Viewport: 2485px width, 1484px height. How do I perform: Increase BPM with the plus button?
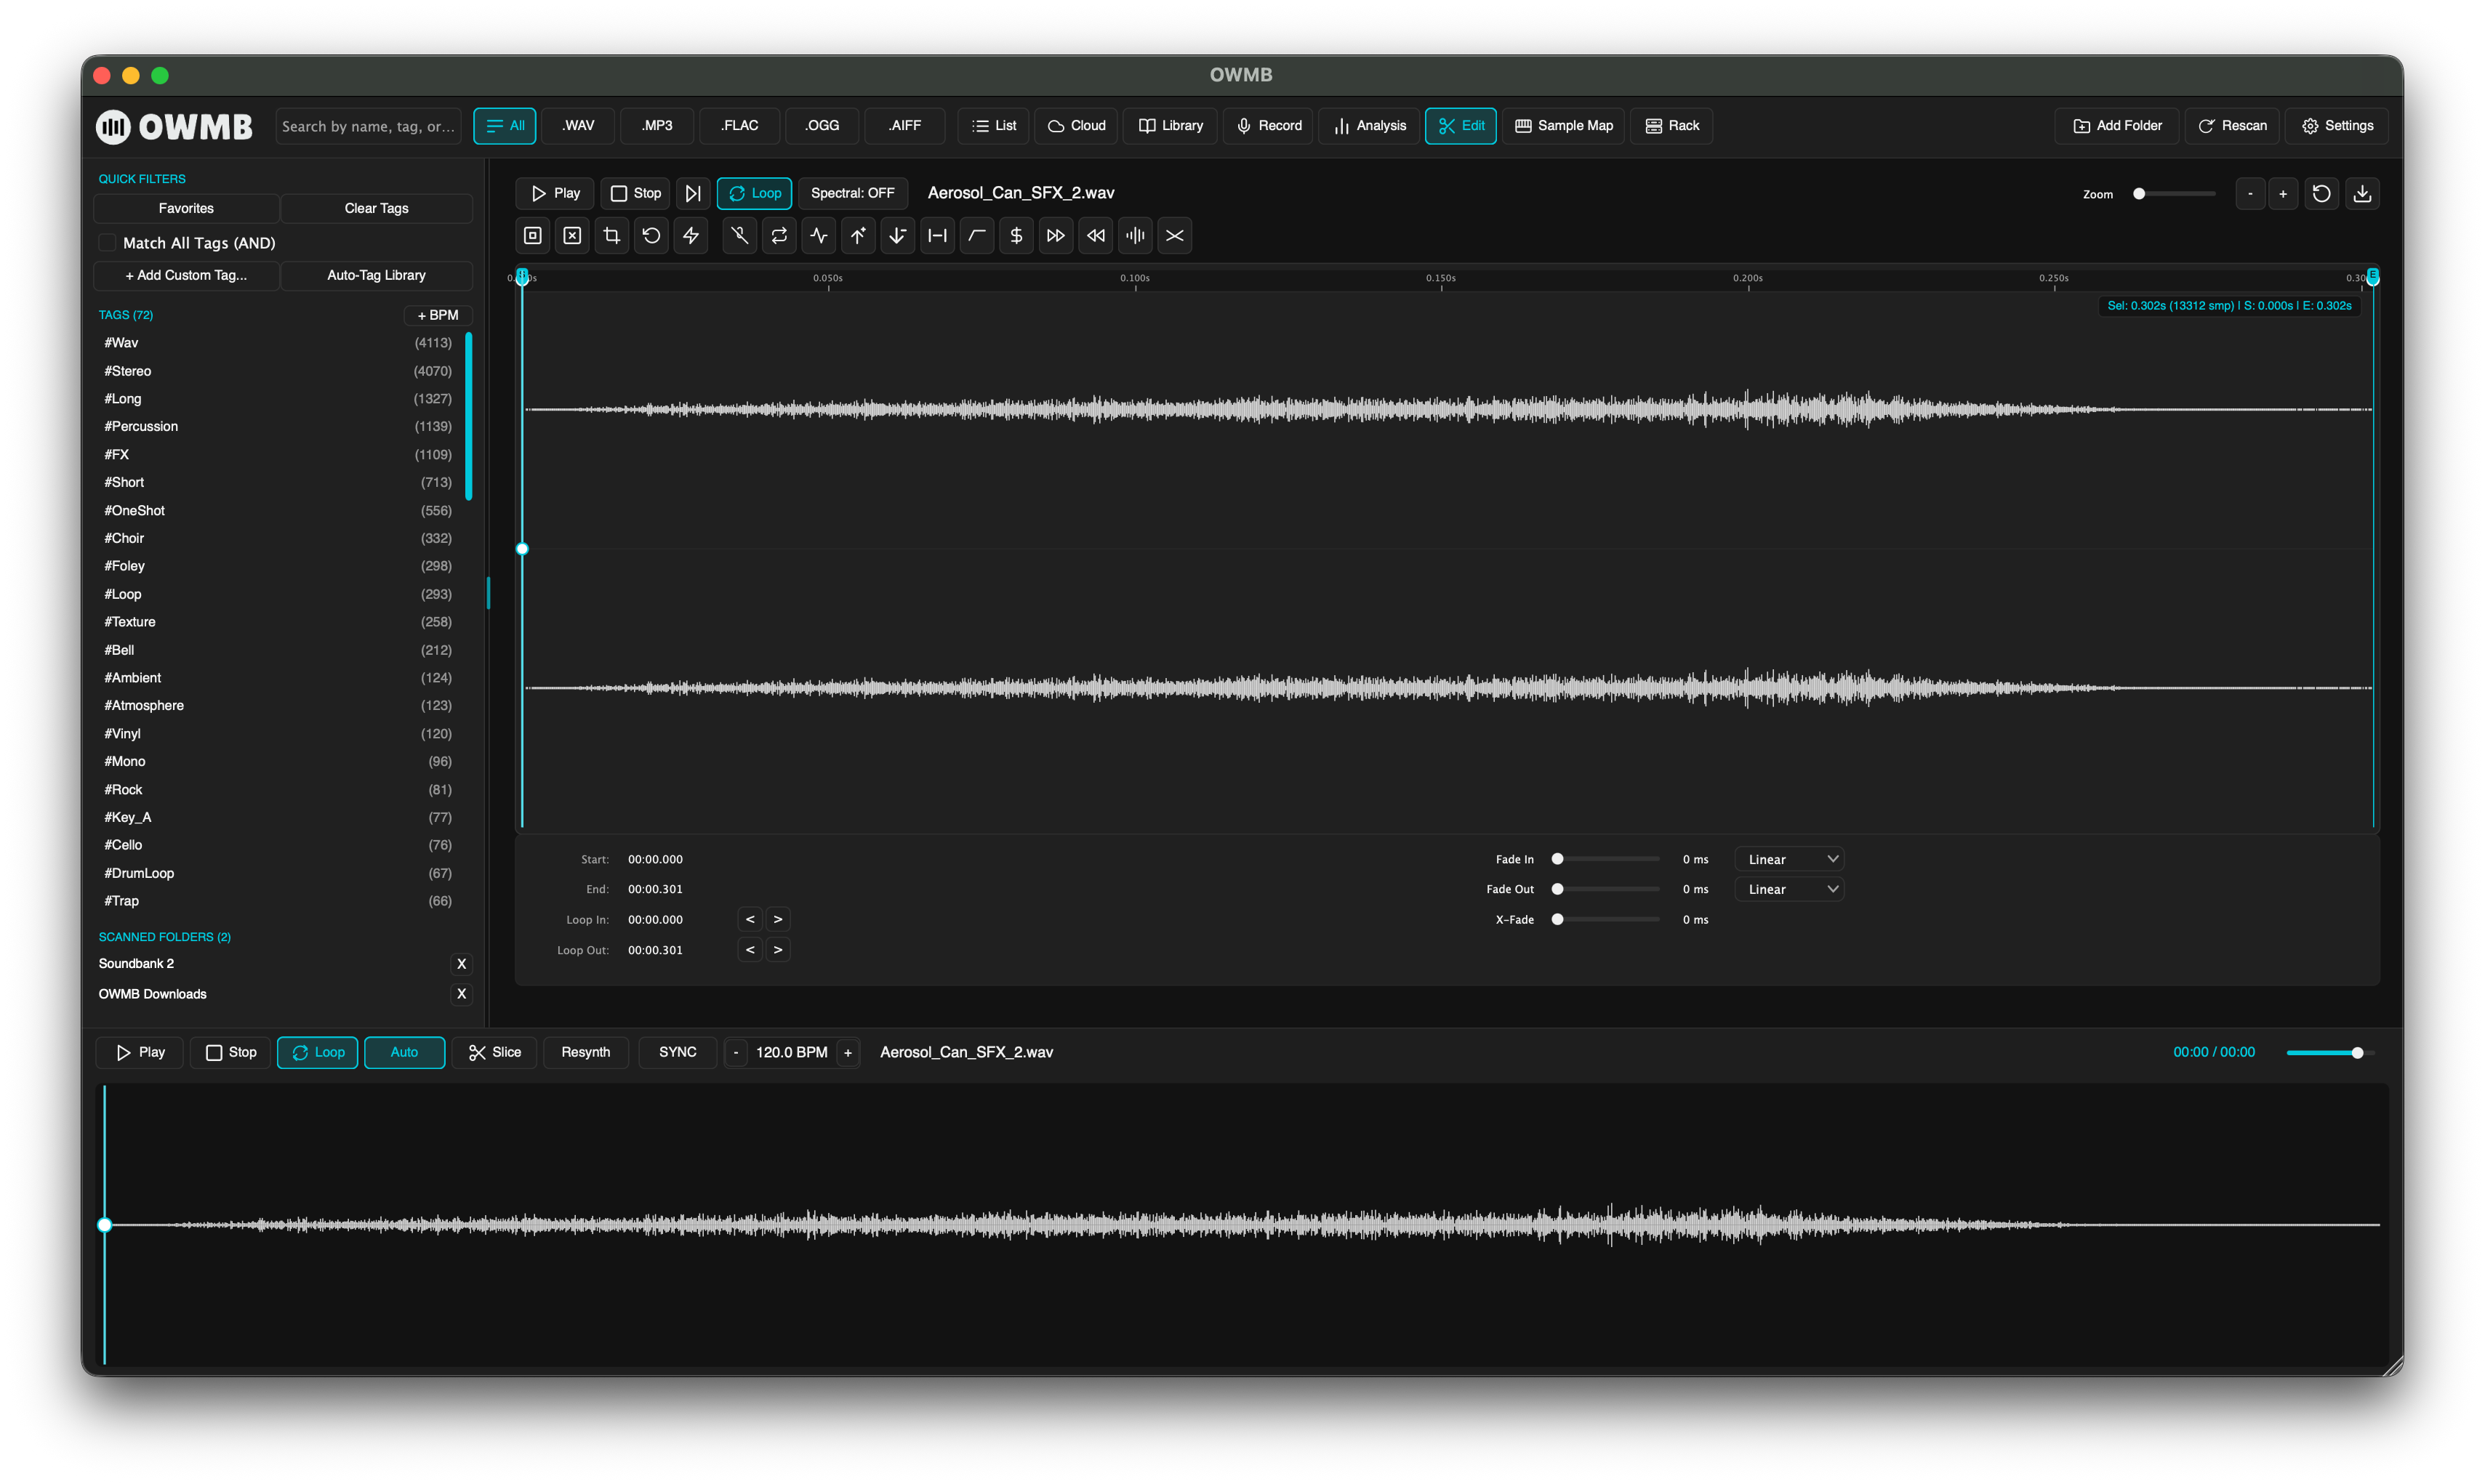(847, 1052)
